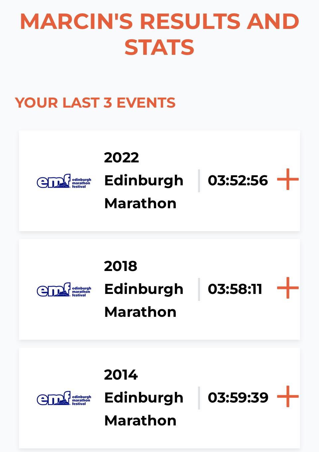Click the divider left of 03:58:11
319x452 pixels.
pyautogui.click(x=199, y=289)
